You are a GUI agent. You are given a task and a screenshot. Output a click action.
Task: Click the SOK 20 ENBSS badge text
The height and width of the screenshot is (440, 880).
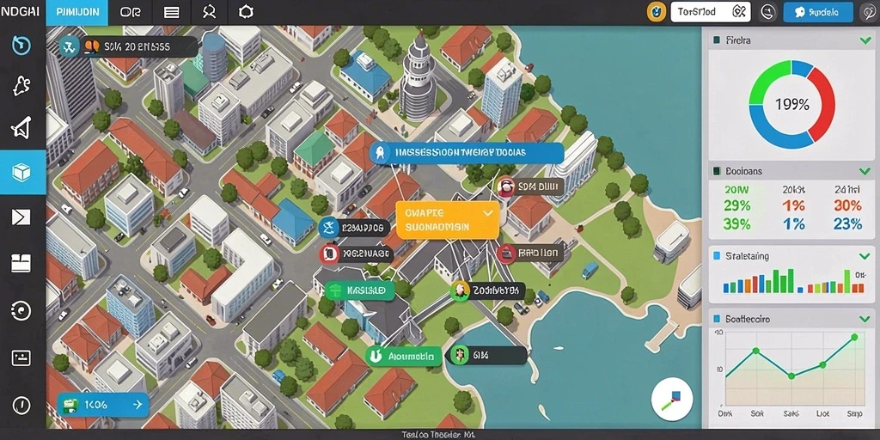(x=137, y=47)
